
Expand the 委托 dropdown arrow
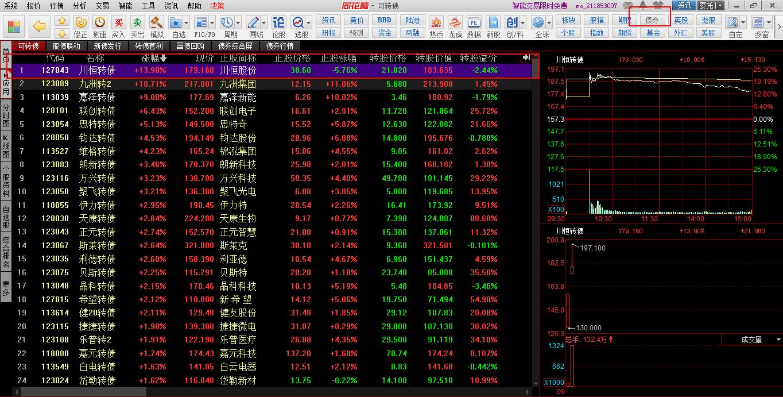point(720,6)
